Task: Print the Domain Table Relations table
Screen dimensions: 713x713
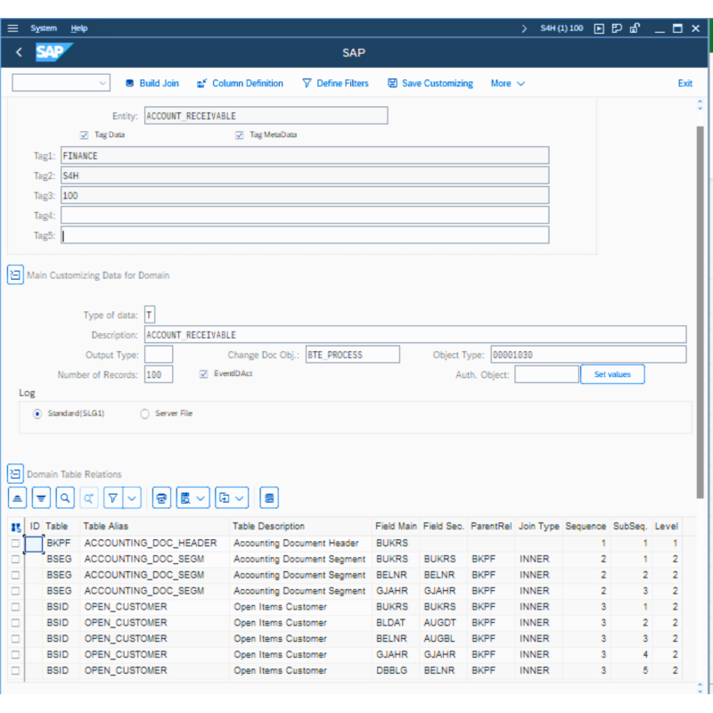Action: [x=161, y=497]
